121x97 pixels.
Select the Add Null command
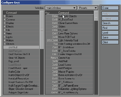21,47
